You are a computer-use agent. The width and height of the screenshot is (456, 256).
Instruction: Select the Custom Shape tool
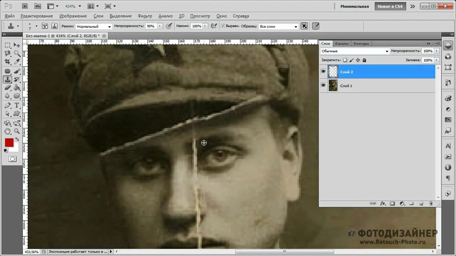click(x=17, y=114)
